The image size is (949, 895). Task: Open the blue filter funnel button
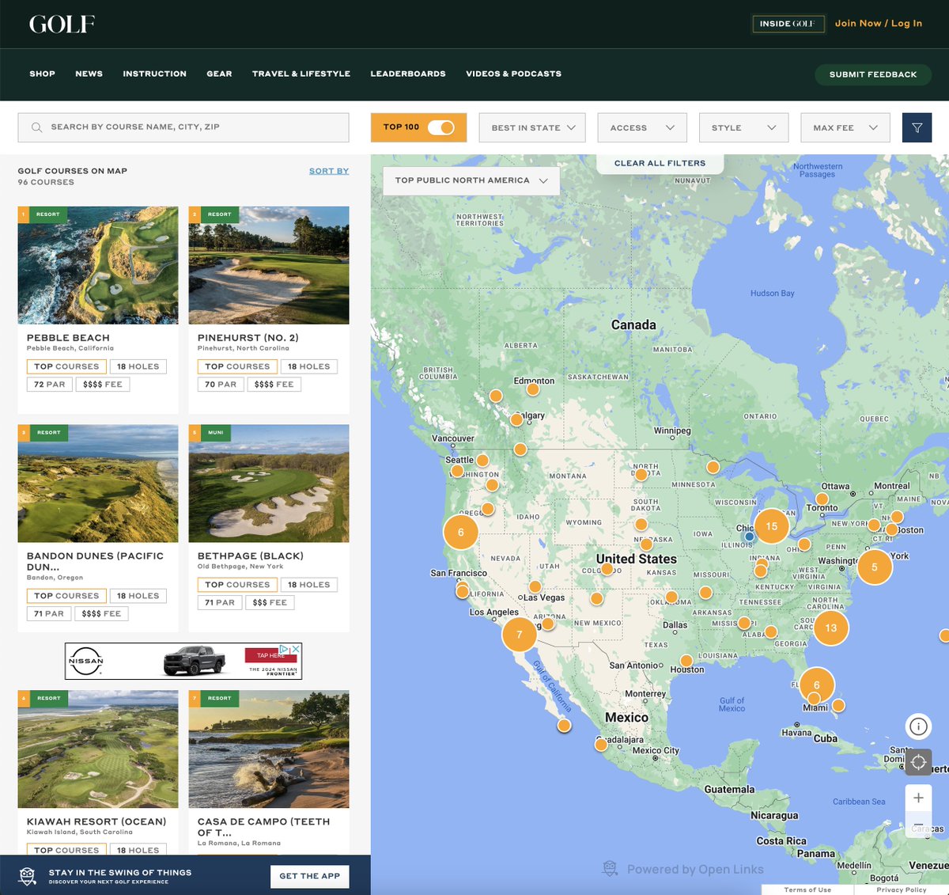pos(917,127)
